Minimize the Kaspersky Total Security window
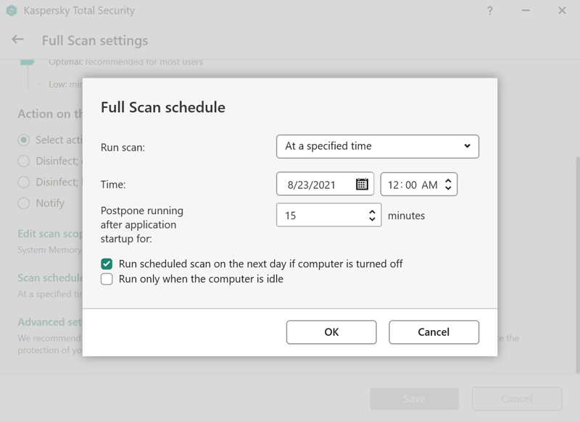This screenshot has width=580, height=422. [x=526, y=10]
